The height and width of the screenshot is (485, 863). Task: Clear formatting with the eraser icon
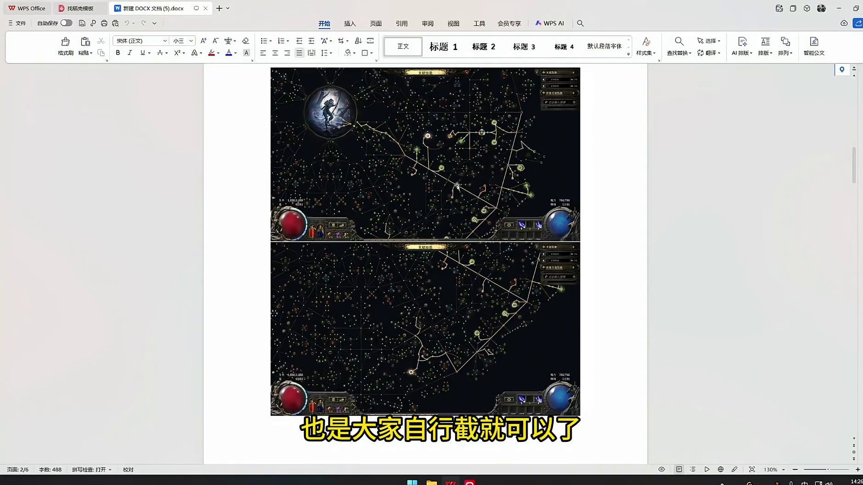245,41
